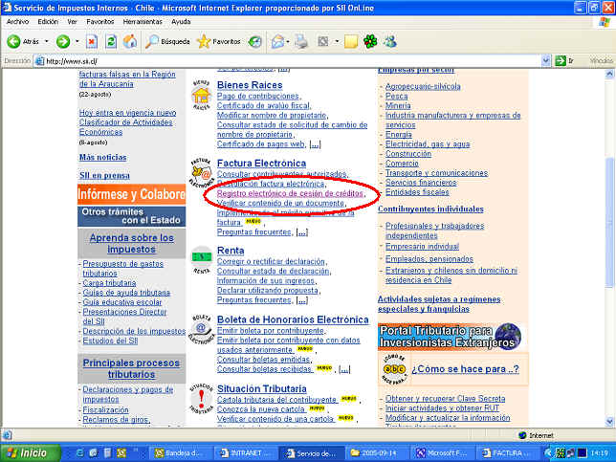
Task: Click the scrollbar up arrow
Action: tap(609, 74)
